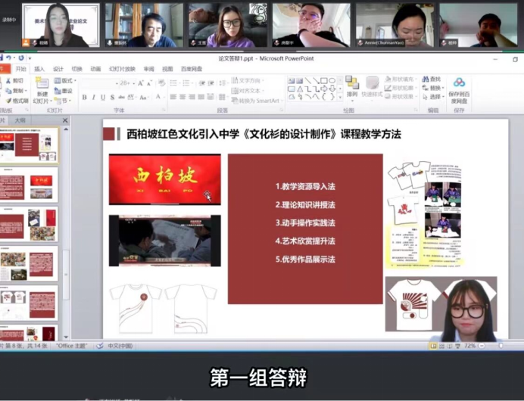Close the slide thumbnail pane with X
The height and width of the screenshot is (401, 524).
coord(65,120)
